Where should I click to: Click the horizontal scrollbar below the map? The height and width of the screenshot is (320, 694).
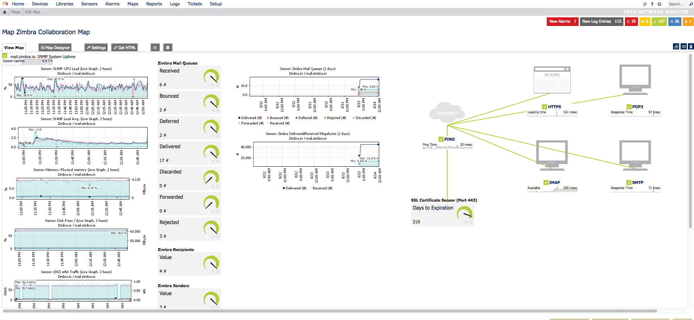[x=329, y=311]
